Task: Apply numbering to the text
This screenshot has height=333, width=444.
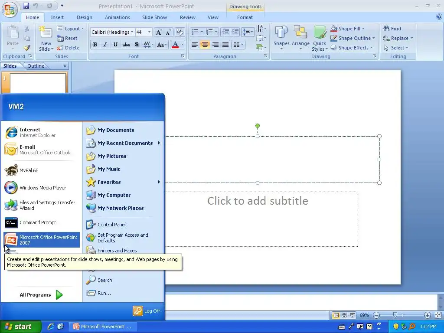Action: [209, 32]
